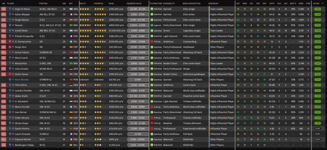The image size is (327, 150).
Task: Click the Hierarchy column header
Action: [213, 3]
